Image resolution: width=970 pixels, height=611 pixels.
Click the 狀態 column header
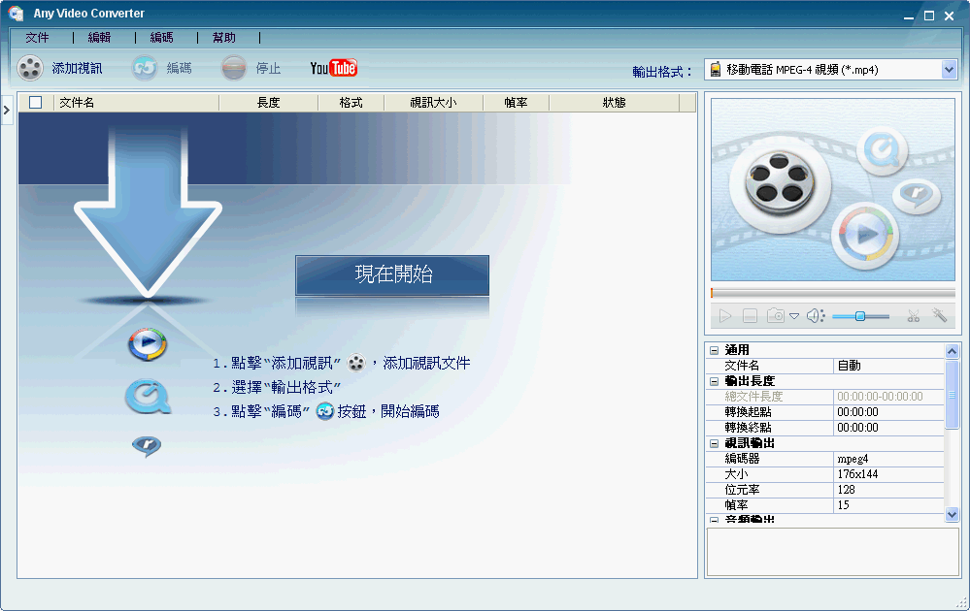coord(615,103)
